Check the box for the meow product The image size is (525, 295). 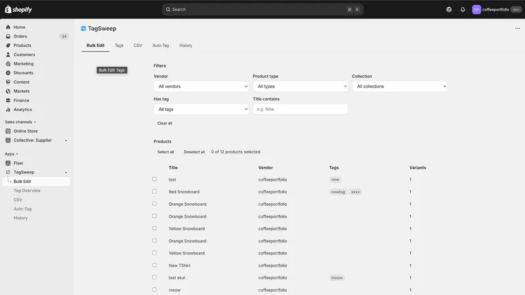(x=154, y=290)
